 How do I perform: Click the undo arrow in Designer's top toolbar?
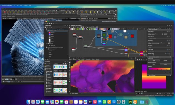(x=53, y=23)
